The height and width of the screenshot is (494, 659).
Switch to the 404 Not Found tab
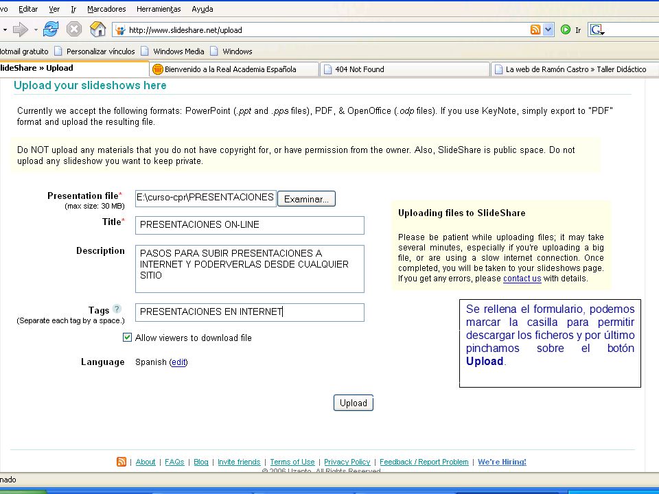405,69
